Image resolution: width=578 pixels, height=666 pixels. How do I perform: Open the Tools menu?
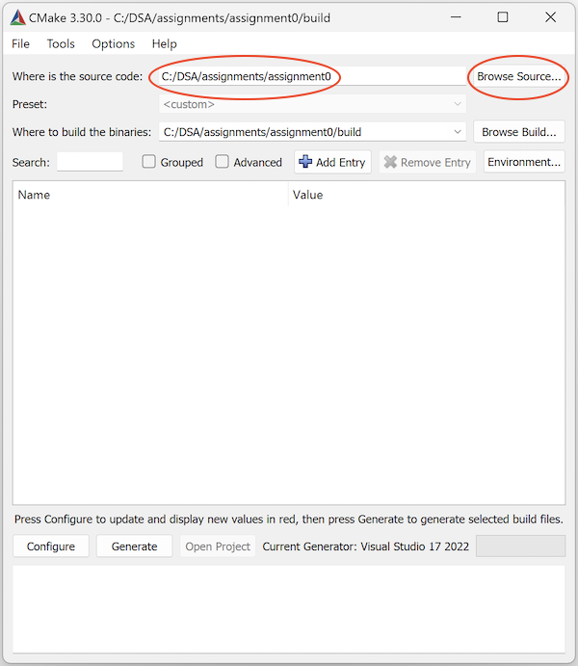[61, 43]
